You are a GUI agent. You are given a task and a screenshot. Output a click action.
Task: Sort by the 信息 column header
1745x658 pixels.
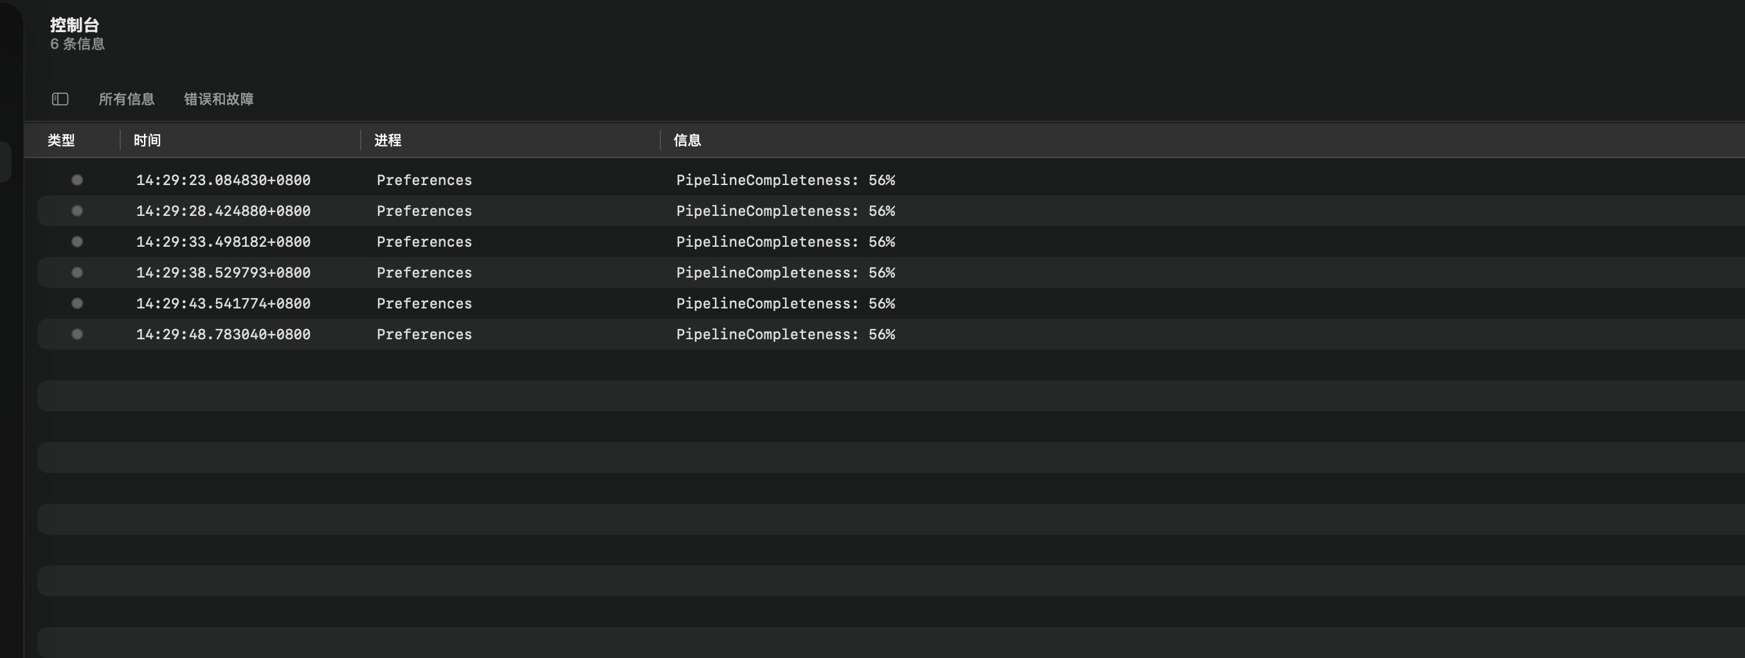(x=687, y=140)
